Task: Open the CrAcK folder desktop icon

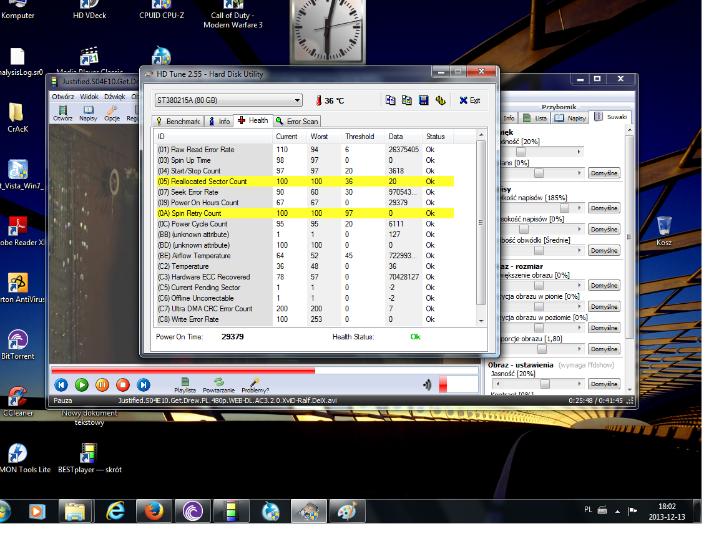Action: [x=17, y=118]
